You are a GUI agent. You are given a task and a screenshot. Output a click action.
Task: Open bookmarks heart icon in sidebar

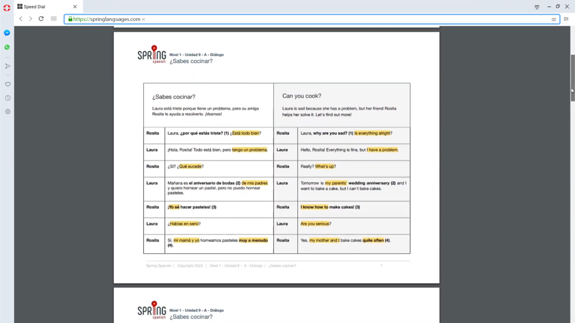tap(8, 84)
